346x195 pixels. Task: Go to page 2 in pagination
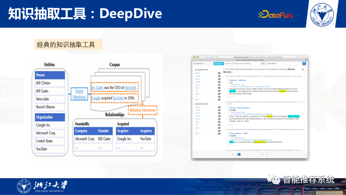(x=241, y=154)
